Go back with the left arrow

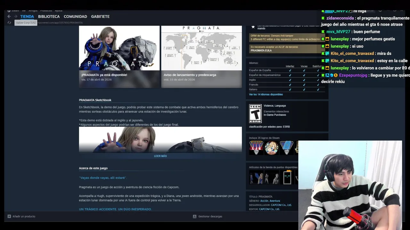(9, 16)
